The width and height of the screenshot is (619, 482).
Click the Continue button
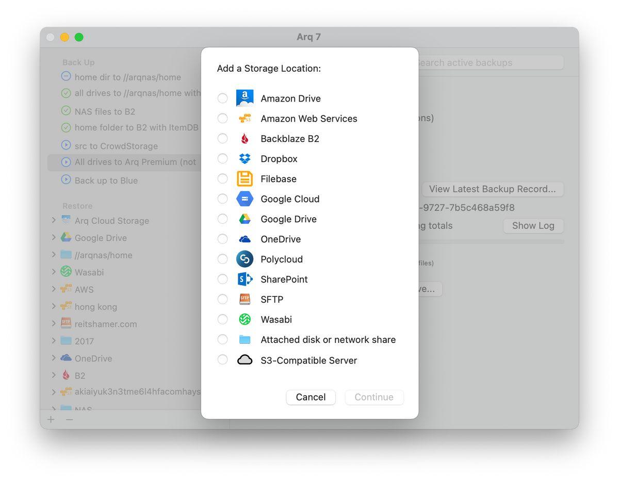click(374, 397)
